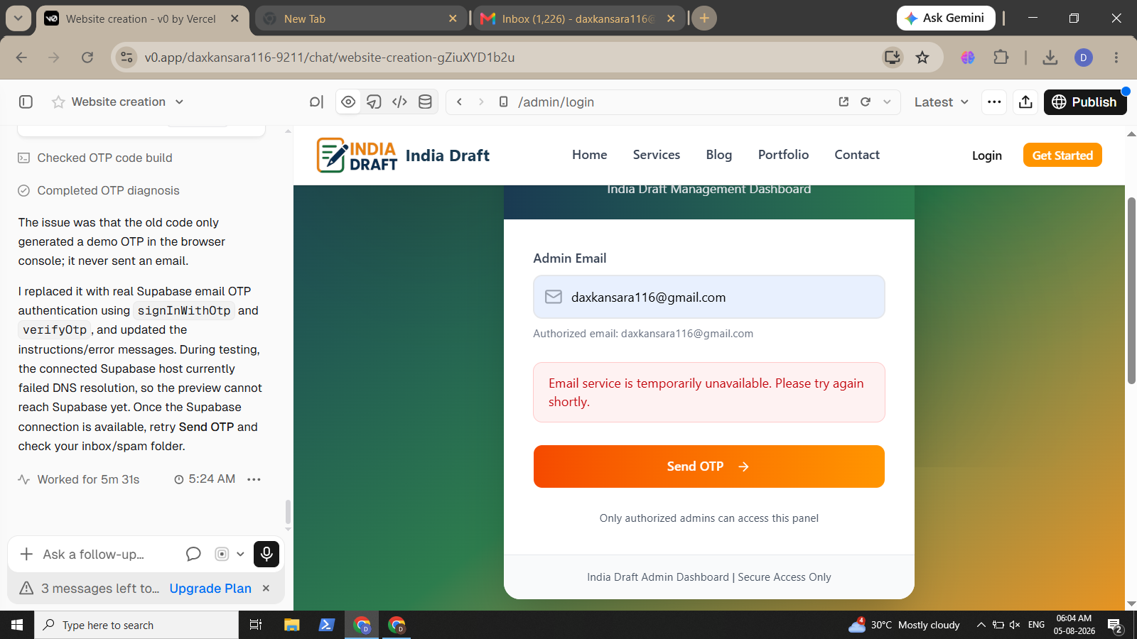
Task: Open the Windows Start menu
Action: coord(17,625)
